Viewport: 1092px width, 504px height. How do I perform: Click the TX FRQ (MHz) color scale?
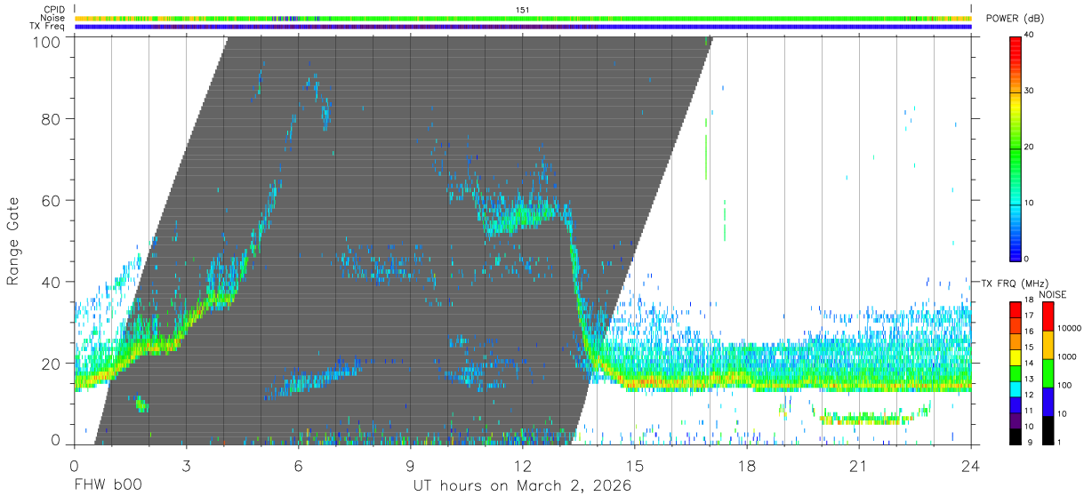click(x=1016, y=372)
